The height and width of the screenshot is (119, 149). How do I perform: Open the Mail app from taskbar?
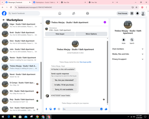[26, 117]
